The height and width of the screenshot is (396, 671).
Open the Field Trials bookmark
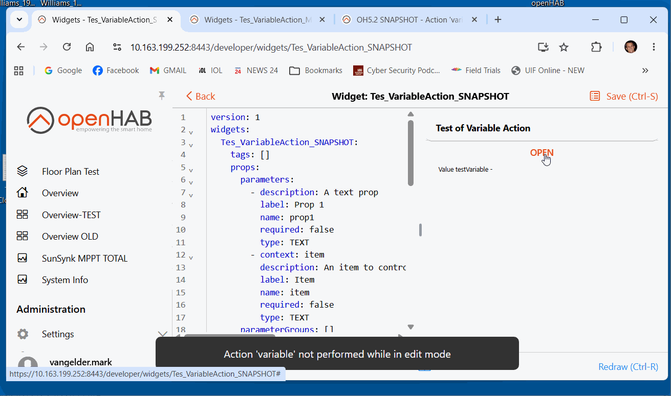pyautogui.click(x=476, y=71)
